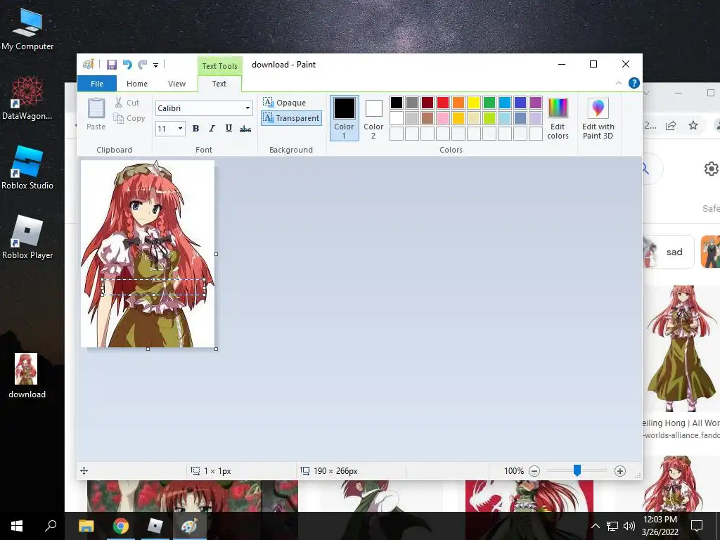Select the download image file on desktop
The width and height of the screenshot is (720, 540).
[x=26, y=375]
